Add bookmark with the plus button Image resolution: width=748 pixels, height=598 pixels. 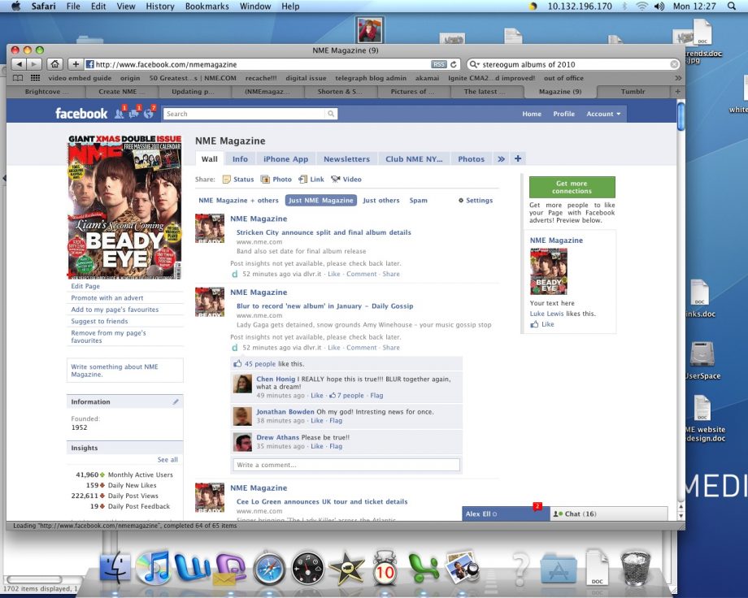click(x=76, y=64)
